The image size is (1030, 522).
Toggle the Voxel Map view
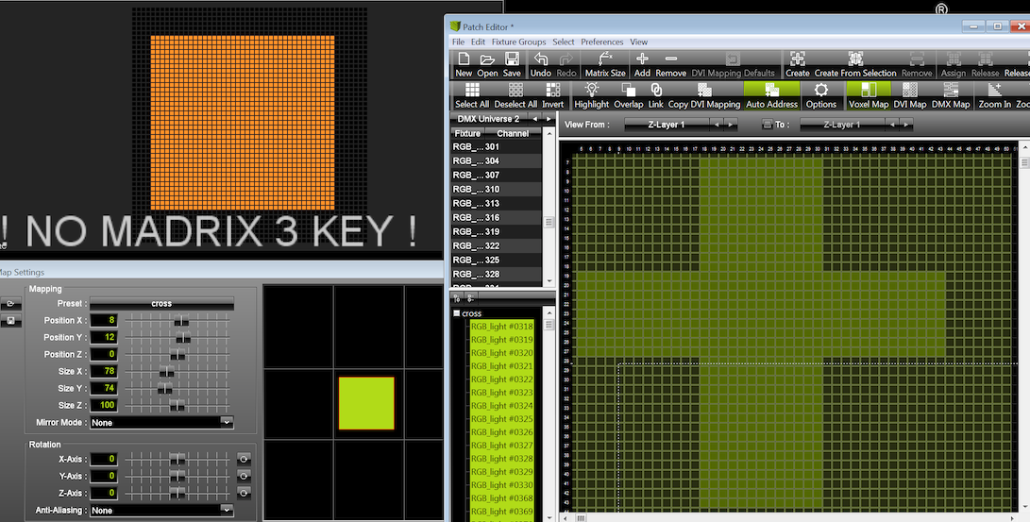(869, 95)
